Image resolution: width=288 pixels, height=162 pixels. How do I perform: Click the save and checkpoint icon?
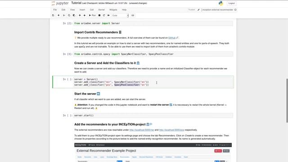click(x=53, y=15)
